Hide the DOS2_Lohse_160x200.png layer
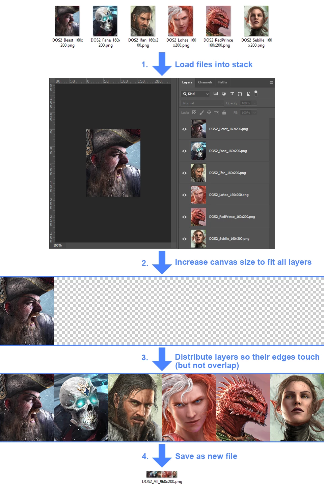The width and height of the screenshot is (324, 489). (184, 195)
